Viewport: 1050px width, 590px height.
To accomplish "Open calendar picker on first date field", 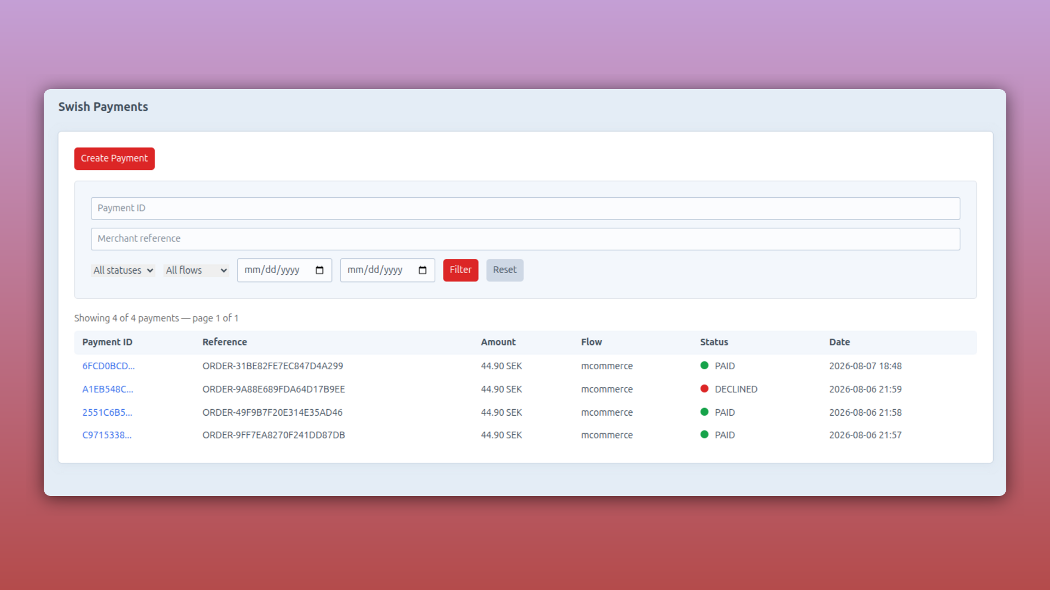I will pos(320,270).
